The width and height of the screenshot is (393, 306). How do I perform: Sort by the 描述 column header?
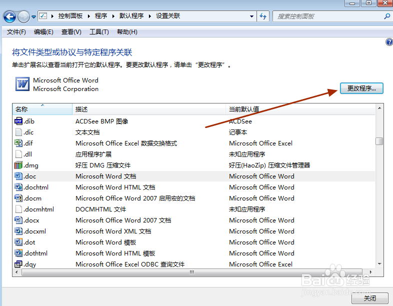point(149,109)
